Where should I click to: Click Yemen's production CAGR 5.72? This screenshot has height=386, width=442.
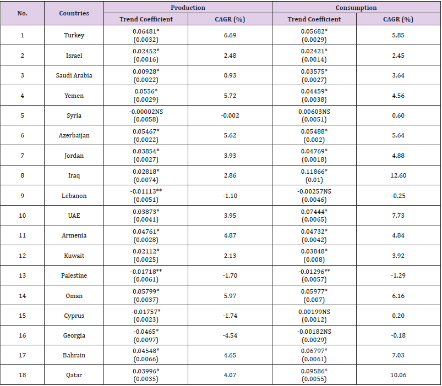pos(230,96)
